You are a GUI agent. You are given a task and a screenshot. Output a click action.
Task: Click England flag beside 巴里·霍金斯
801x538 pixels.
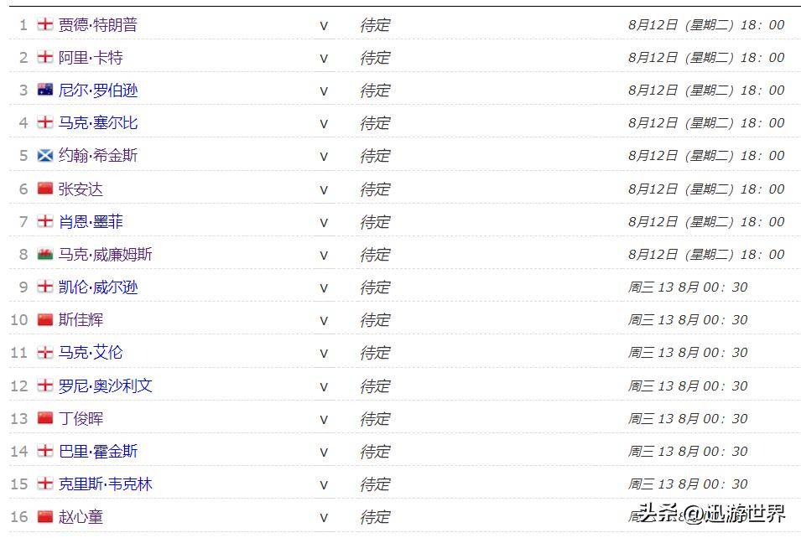point(45,451)
